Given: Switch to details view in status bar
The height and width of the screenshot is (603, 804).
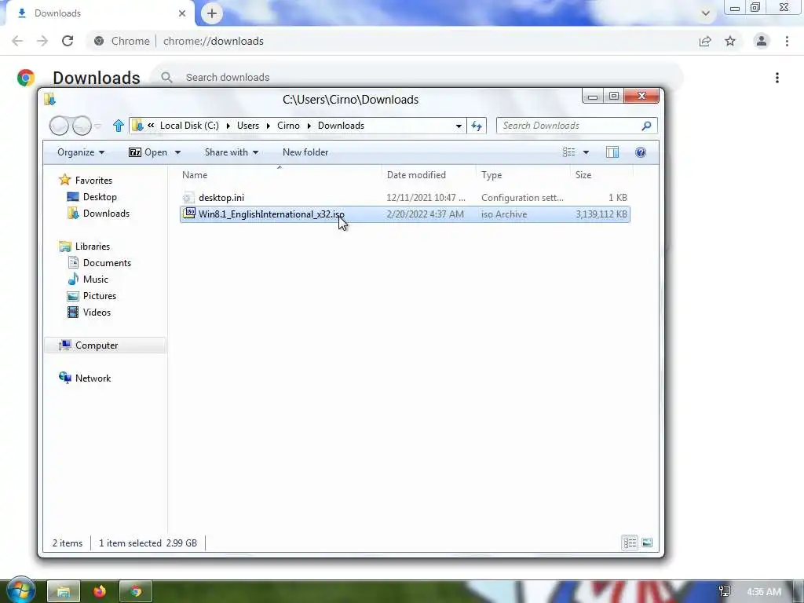Looking at the screenshot, I should (630, 543).
